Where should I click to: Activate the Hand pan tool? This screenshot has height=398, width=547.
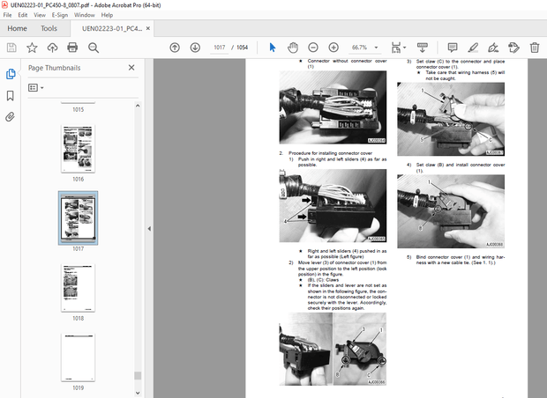(x=293, y=48)
